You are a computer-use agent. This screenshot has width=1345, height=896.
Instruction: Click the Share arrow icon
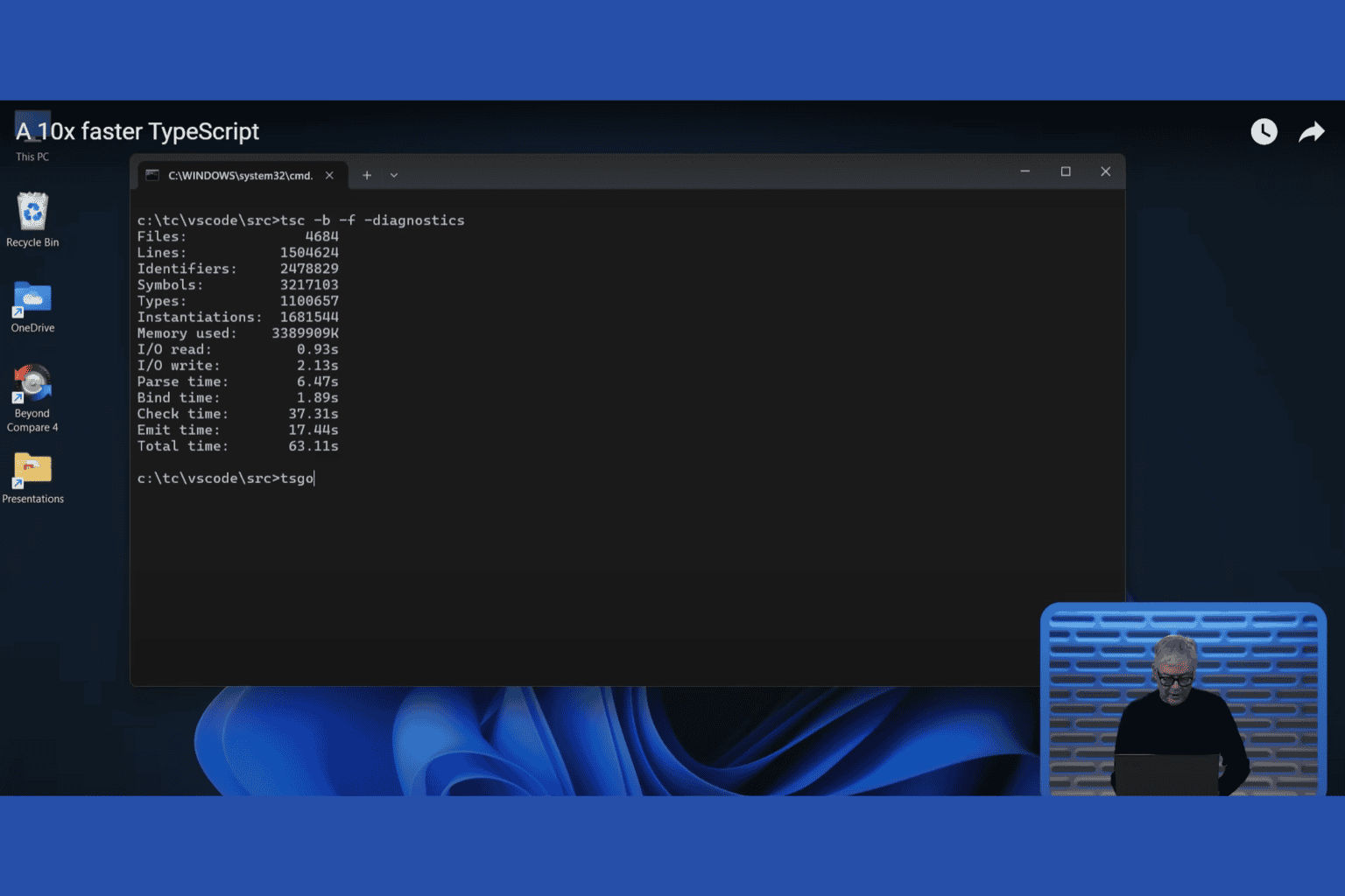(x=1311, y=132)
